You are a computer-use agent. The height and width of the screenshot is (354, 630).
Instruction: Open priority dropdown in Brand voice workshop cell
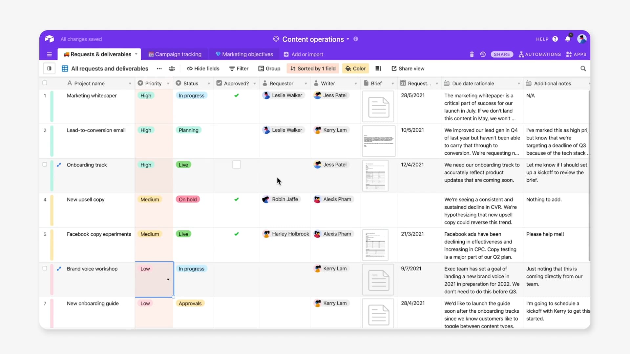point(168,280)
